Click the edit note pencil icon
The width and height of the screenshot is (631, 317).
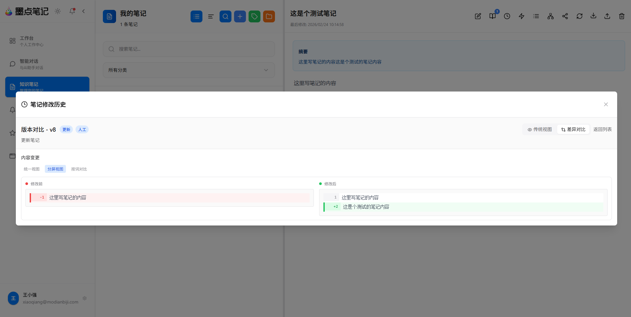click(478, 16)
